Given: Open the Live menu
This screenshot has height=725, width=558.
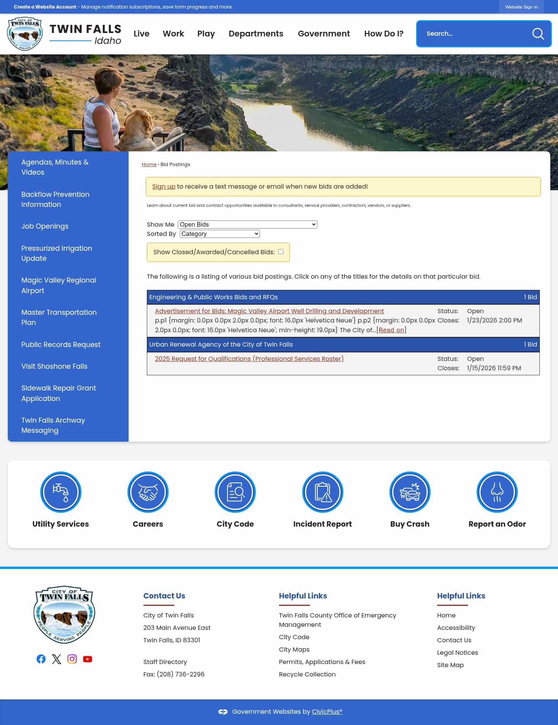Looking at the screenshot, I should [141, 34].
